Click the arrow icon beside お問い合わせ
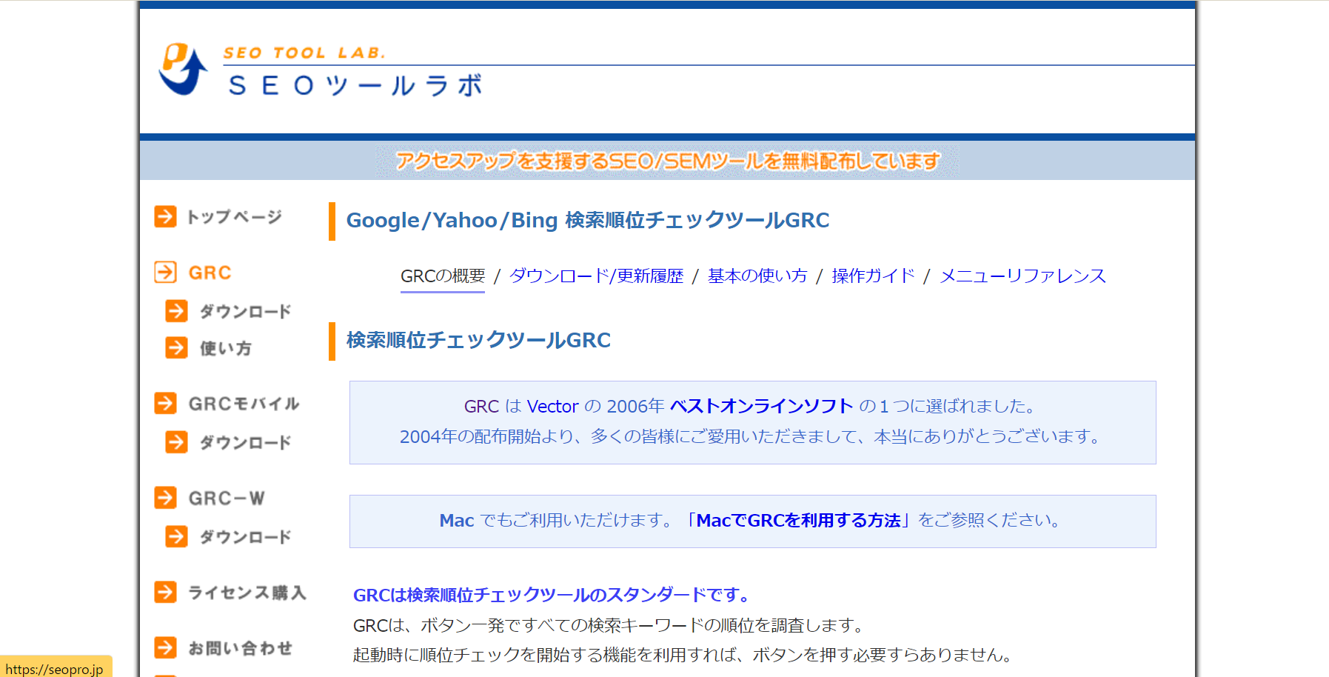The width and height of the screenshot is (1329, 677). point(165,647)
